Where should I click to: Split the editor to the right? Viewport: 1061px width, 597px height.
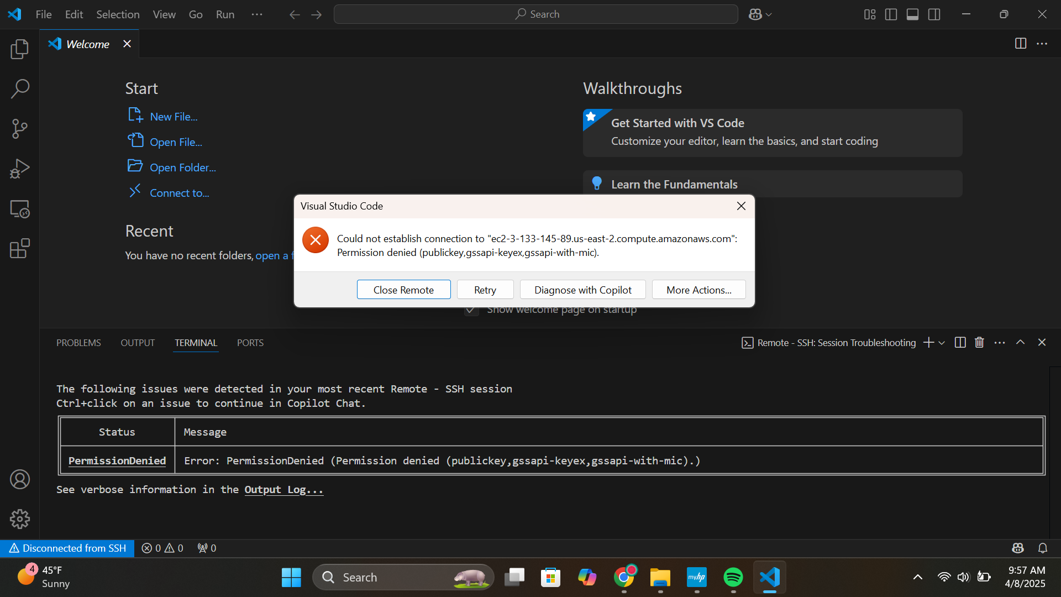1021,44
